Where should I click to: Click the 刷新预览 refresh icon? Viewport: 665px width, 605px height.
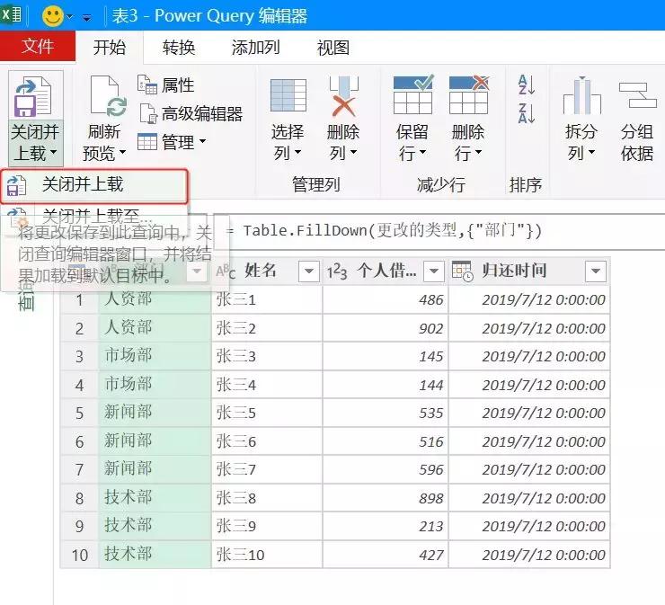pos(108,96)
